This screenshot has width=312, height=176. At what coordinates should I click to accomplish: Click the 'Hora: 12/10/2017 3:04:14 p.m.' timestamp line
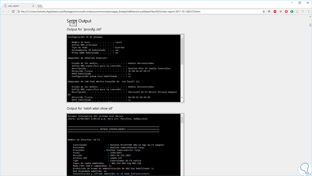[x=108, y=119]
